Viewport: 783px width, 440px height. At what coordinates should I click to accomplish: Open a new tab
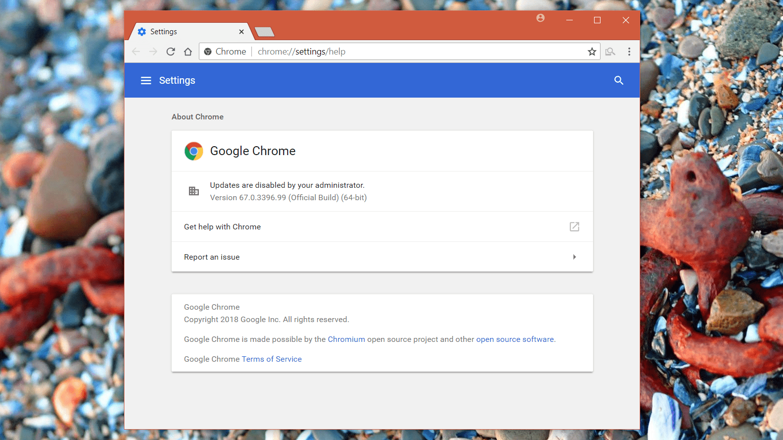tap(264, 32)
